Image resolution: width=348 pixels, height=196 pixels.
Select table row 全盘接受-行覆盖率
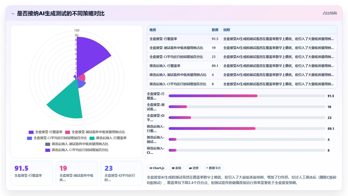(242, 39)
